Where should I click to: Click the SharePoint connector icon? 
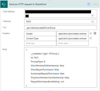coord(4,4)
